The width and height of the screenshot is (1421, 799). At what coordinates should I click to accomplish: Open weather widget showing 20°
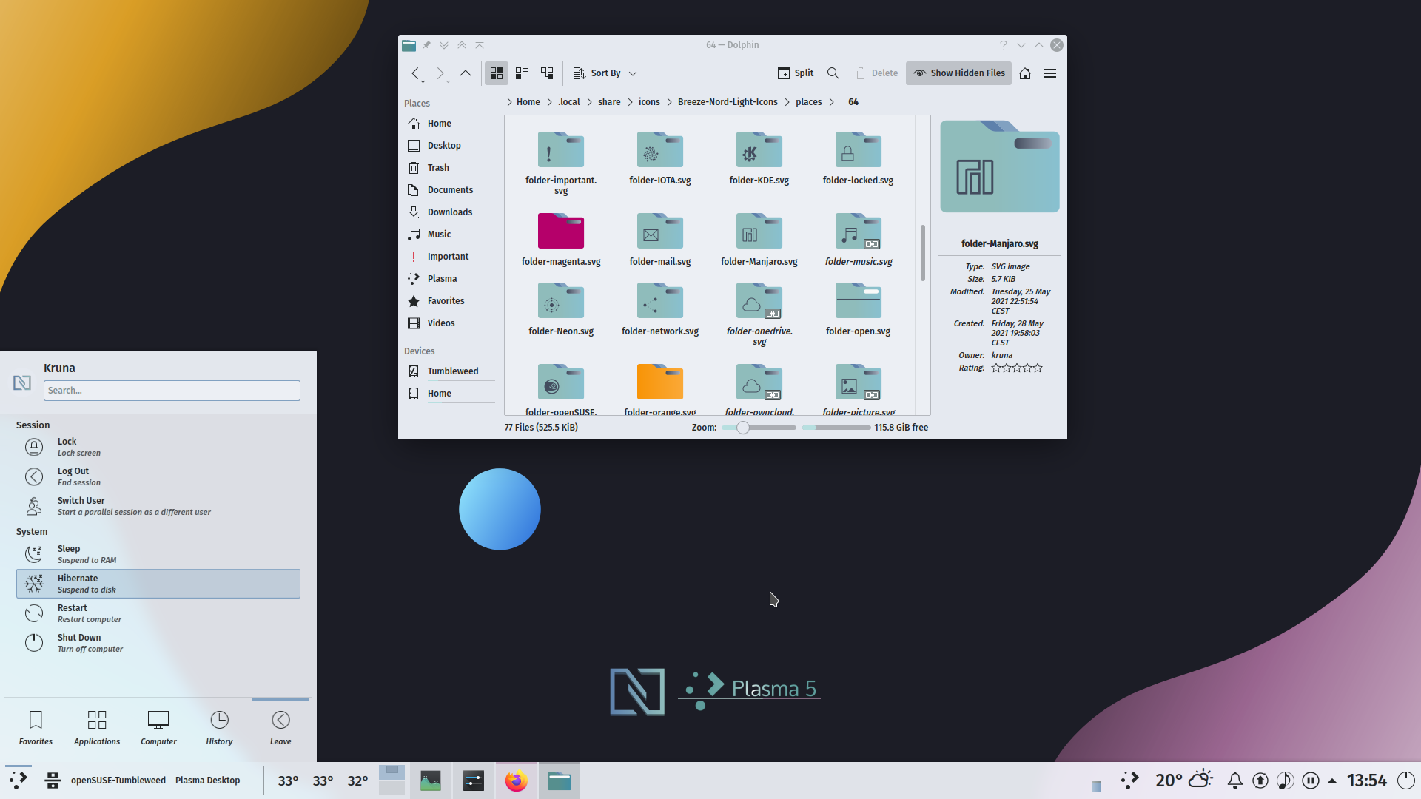click(1184, 781)
